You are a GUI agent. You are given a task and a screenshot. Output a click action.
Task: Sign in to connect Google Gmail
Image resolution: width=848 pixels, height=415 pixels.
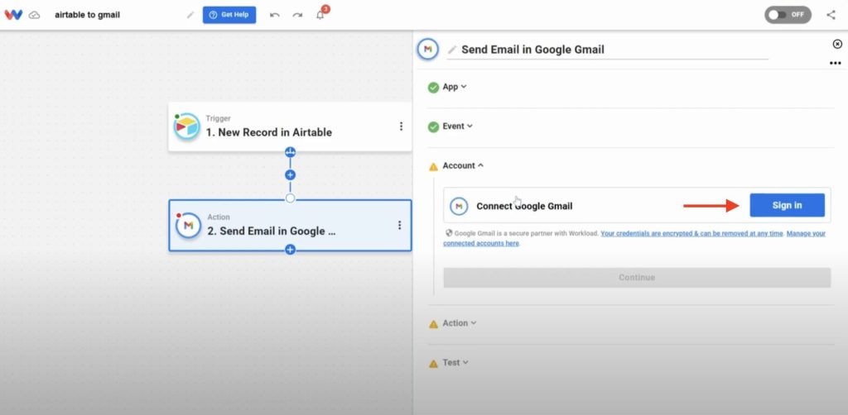point(787,205)
